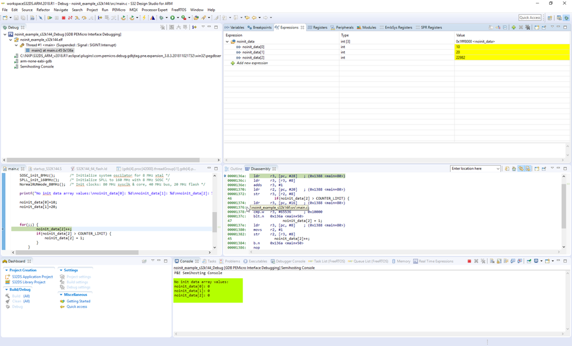Click Remove All Expressions double-X icon
Image resolution: width=572 pixels, height=346 pixels.
[x=527, y=28]
